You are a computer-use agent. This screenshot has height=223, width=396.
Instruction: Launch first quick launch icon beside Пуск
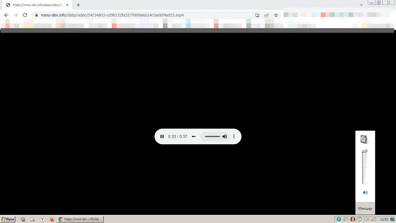[23, 220]
